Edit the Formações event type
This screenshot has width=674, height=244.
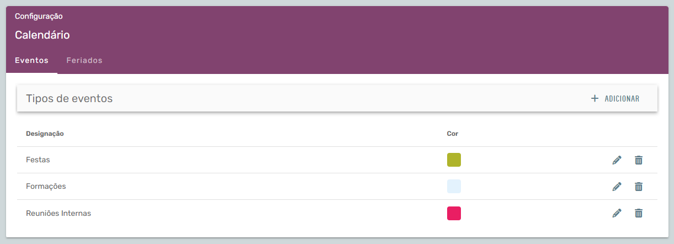point(617,187)
